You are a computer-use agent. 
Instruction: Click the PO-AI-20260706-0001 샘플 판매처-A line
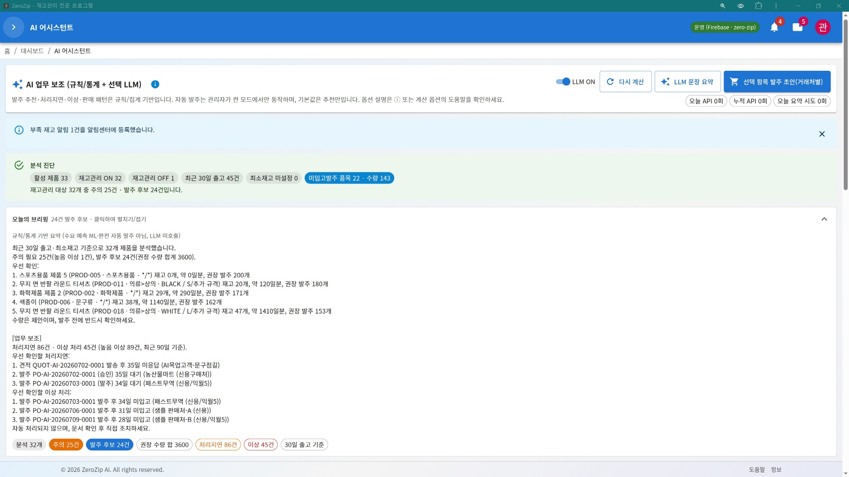pyautogui.click(x=111, y=410)
